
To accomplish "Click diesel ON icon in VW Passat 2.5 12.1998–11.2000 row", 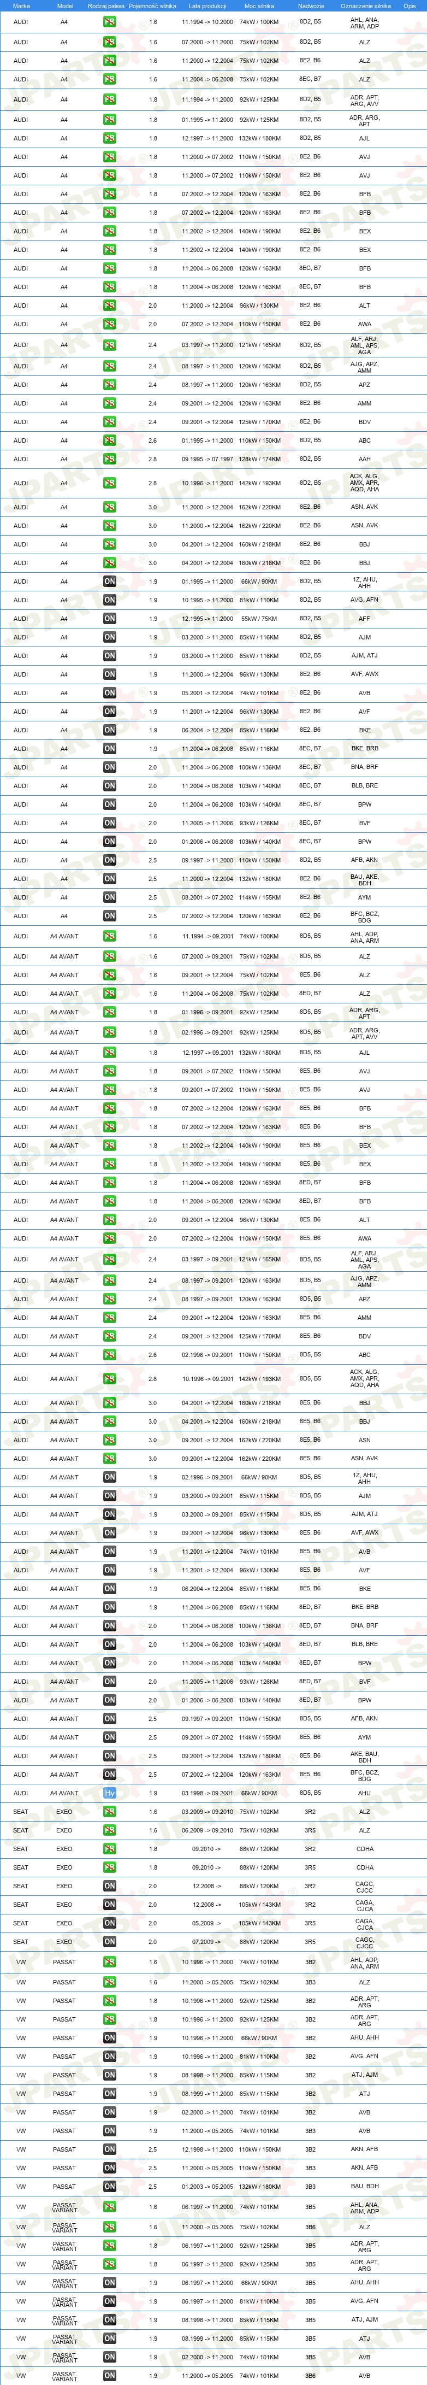I will coord(109,2149).
